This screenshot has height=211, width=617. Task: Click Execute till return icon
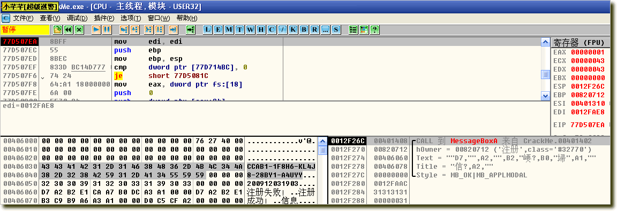point(173,29)
